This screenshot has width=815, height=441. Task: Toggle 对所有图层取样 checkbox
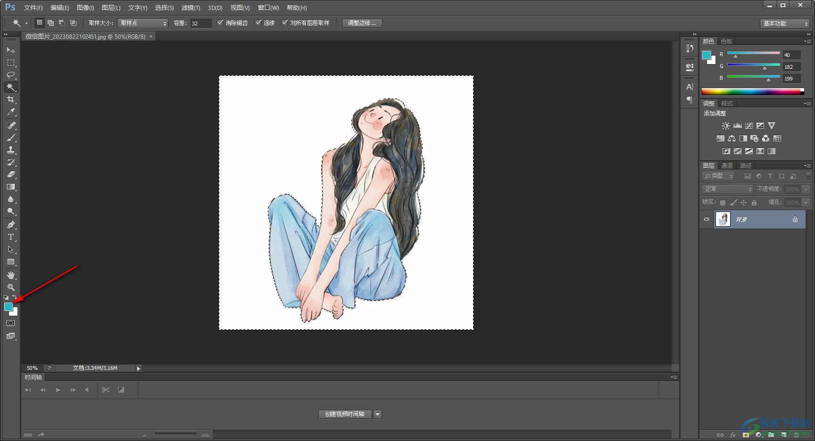coord(284,23)
